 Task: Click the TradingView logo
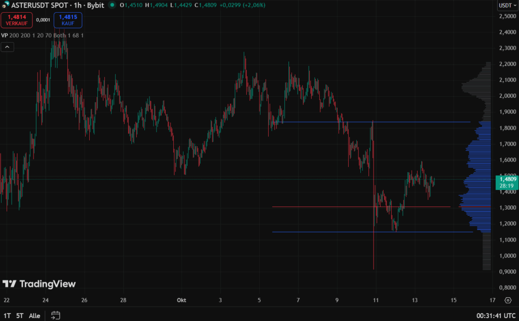(x=39, y=284)
